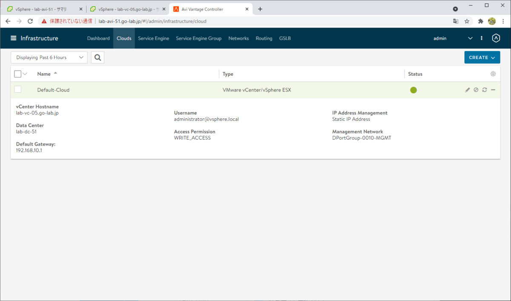Screen dimensions: 511x301
Task: Expand the selection options chevron beside header checkbox
Action: pyautogui.click(x=25, y=74)
